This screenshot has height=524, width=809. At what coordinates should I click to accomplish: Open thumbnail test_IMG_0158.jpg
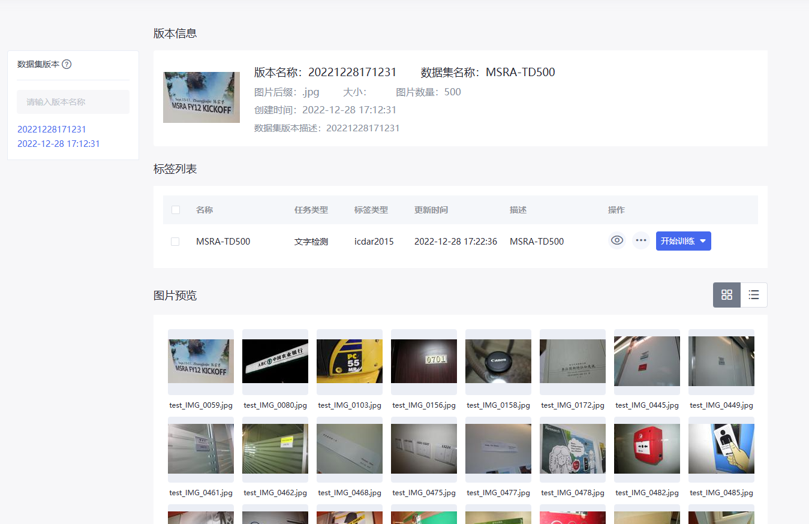[498, 361]
